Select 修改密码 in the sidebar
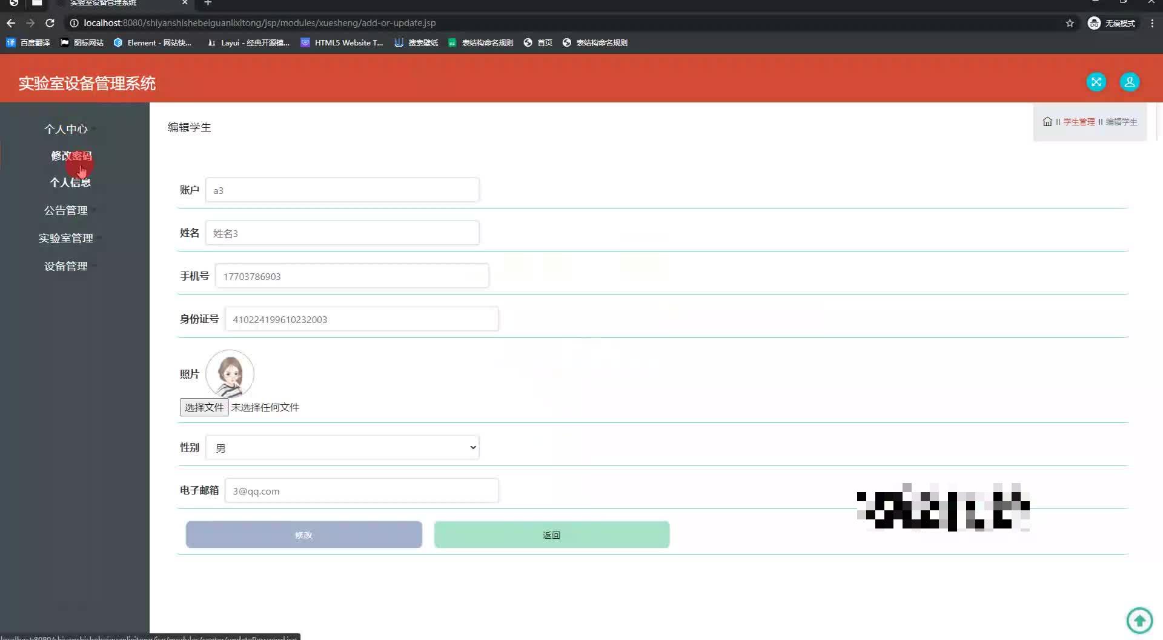Viewport: 1163px width, 640px height. (71, 156)
